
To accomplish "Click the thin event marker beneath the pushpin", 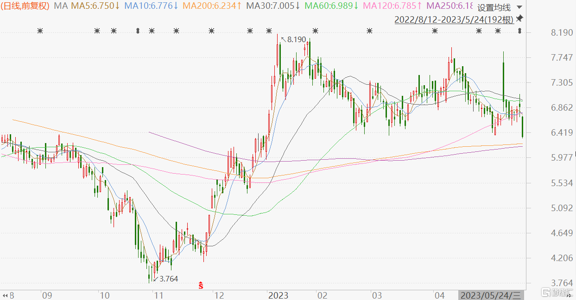I will click(519, 31).
